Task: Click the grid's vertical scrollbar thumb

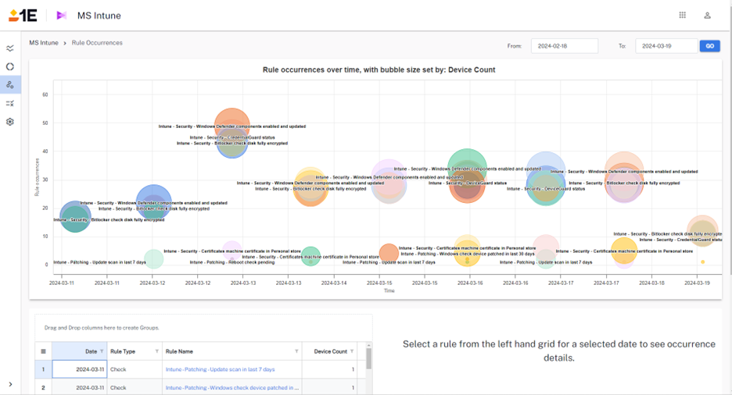Action: pyautogui.click(x=368, y=358)
